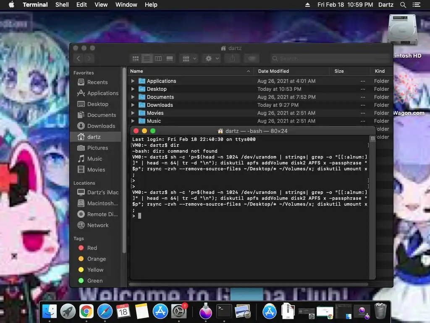The width and height of the screenshot is (430, 323).
Task: Open the Preview icon in the Dock
Action: coord(243,312)
